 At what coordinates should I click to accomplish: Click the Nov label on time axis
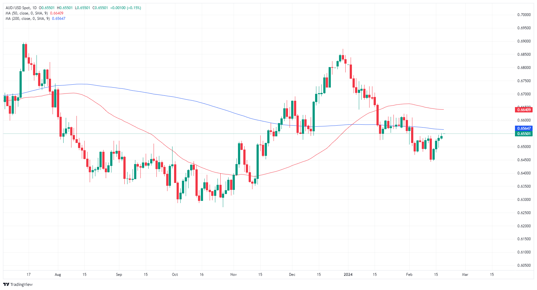click(233, 275)
